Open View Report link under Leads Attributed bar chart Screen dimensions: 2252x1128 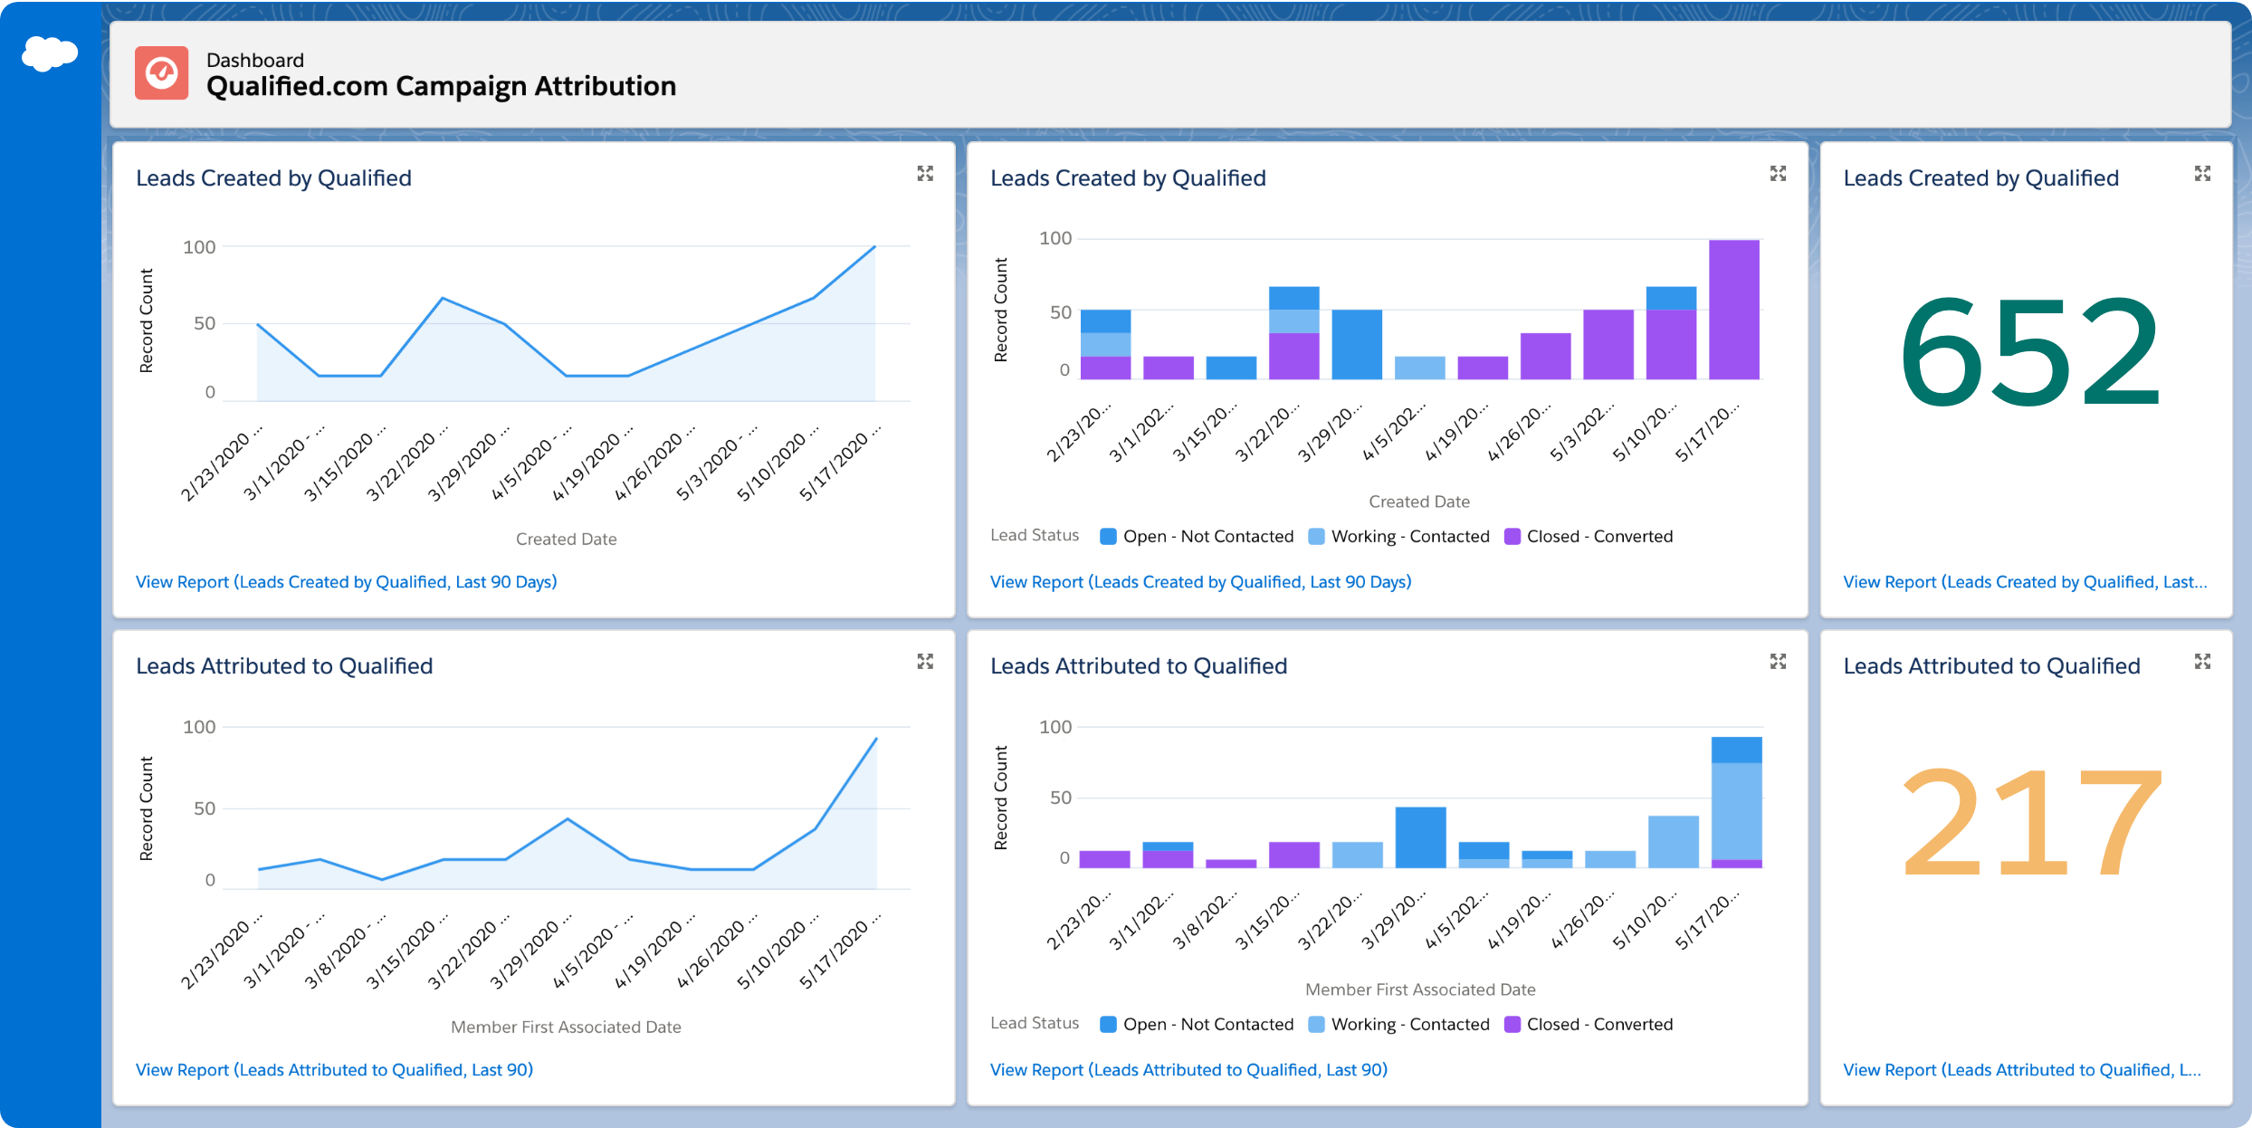1188,1070
